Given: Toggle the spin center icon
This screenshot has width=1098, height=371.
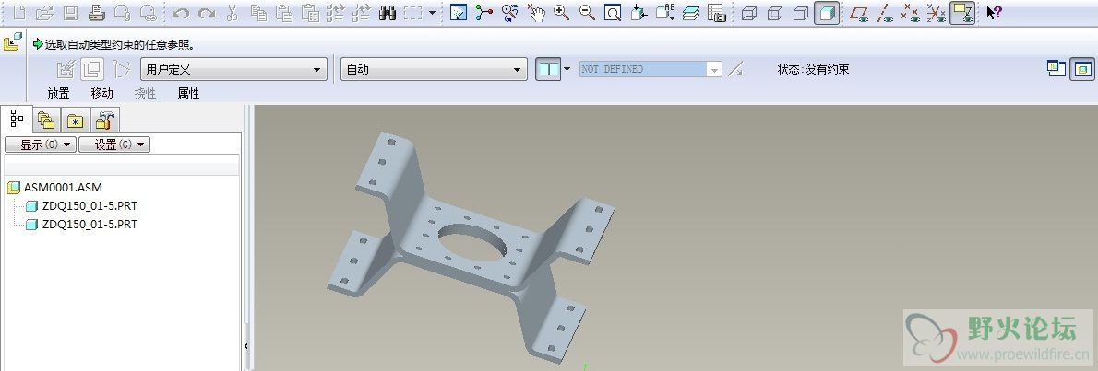Looking at the screenshot, I should click(x=483, y=13).
